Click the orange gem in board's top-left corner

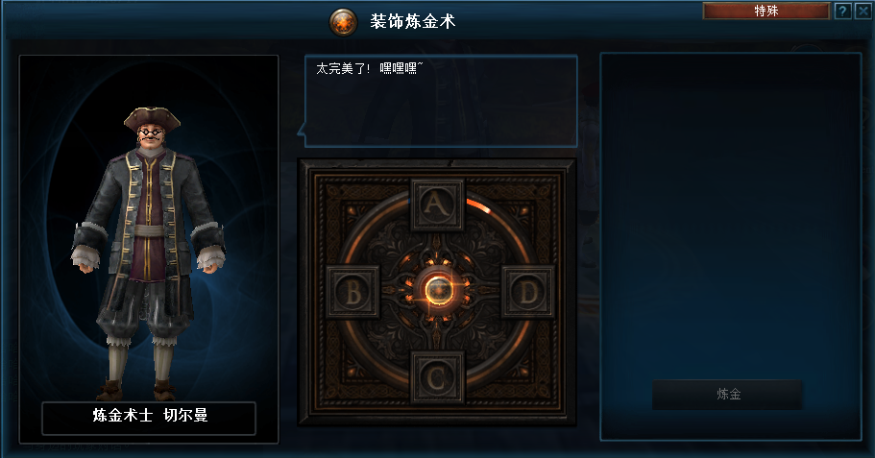coord(352,210)
